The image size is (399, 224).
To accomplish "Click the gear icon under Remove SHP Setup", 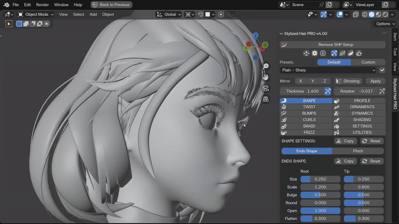I will coord(315,53).
